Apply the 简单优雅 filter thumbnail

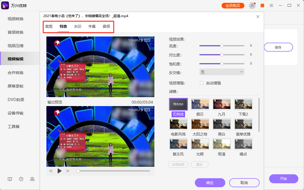[x=243, y=124]
